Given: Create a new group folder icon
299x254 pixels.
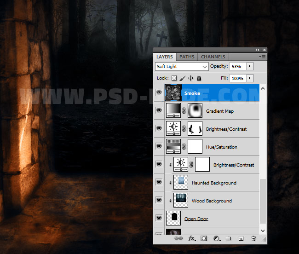Looking at the screenshot, I should (x=229, y=238).
